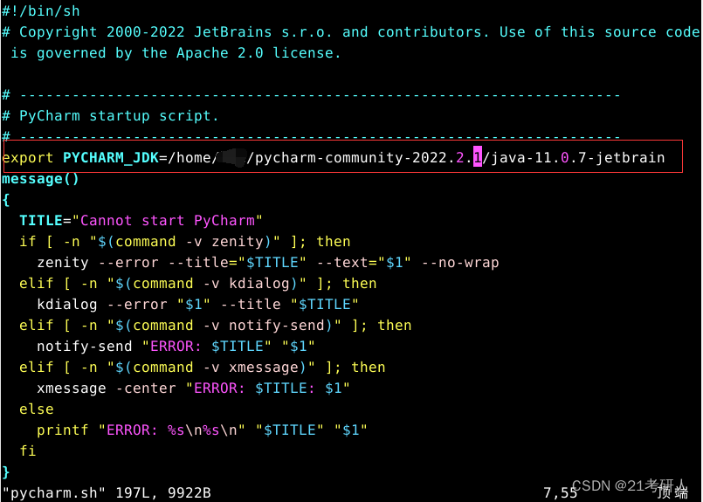Click the highlighted cursor character "1"

[478, 158]
